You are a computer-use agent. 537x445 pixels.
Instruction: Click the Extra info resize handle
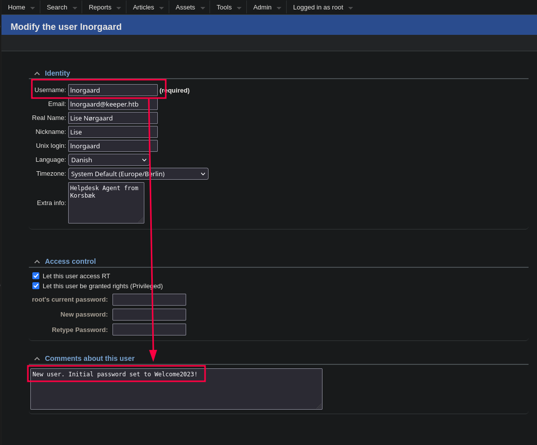pyautogui.click(x=141, y=220)
